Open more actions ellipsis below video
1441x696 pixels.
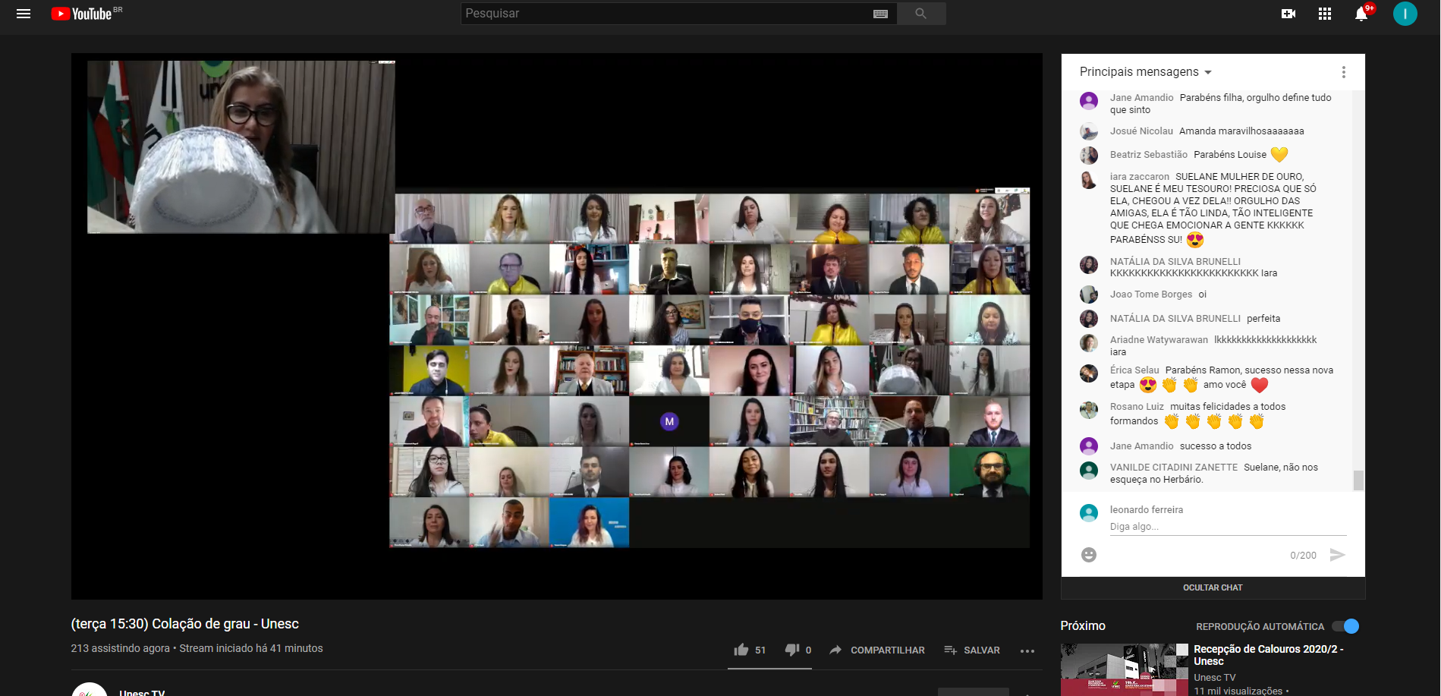click(x=1027, y=650)
